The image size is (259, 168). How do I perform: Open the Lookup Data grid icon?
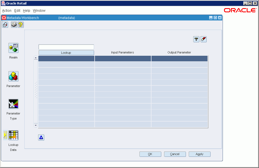(13, 135)
